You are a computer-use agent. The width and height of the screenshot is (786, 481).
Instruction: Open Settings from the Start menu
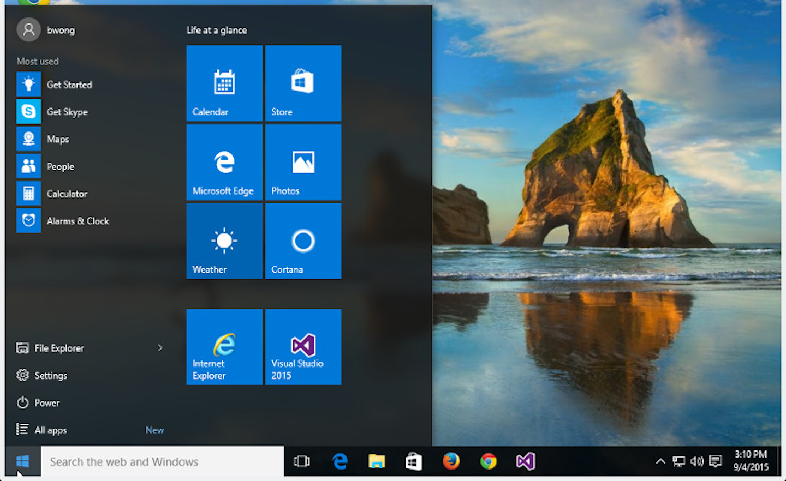(42, 375)
